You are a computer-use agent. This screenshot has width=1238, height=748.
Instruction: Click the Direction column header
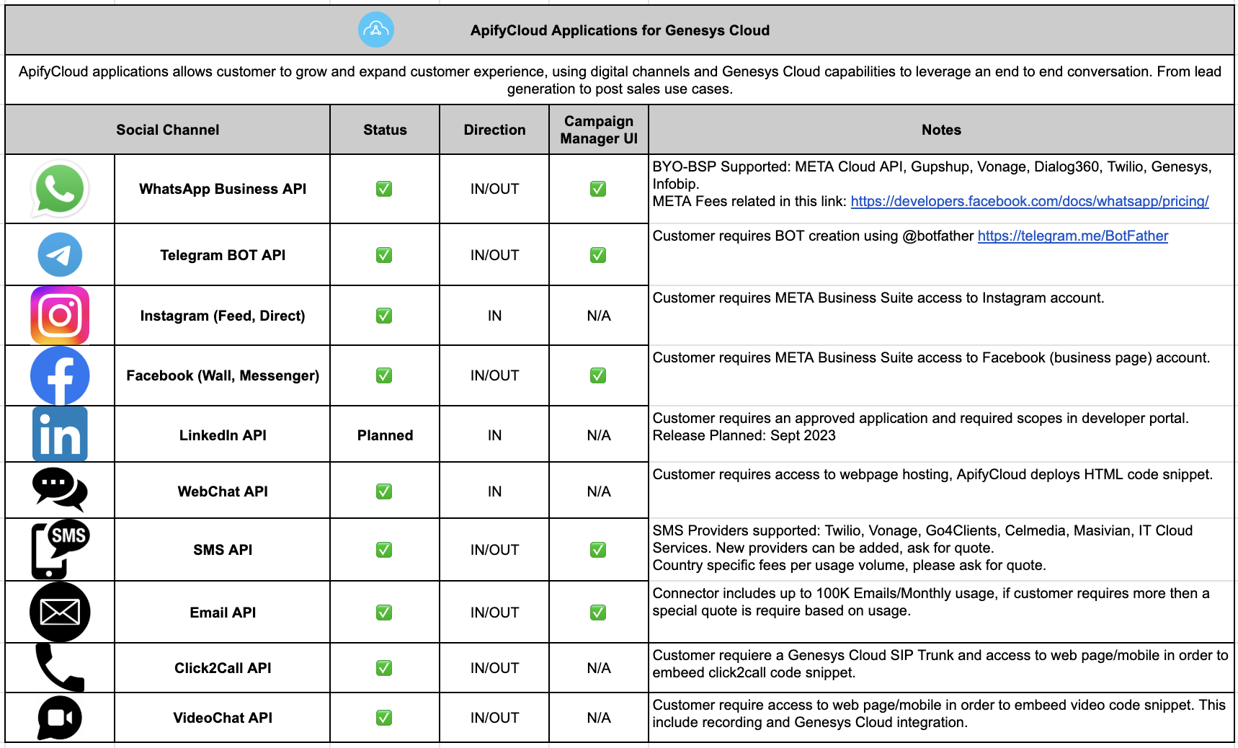pyautogui.click(x=494, y=130)
